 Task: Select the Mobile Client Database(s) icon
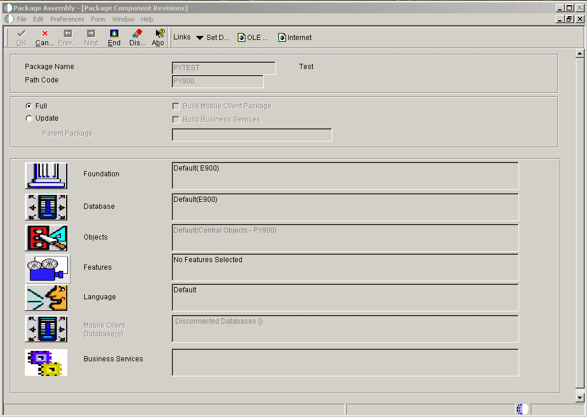click(46, 329)
